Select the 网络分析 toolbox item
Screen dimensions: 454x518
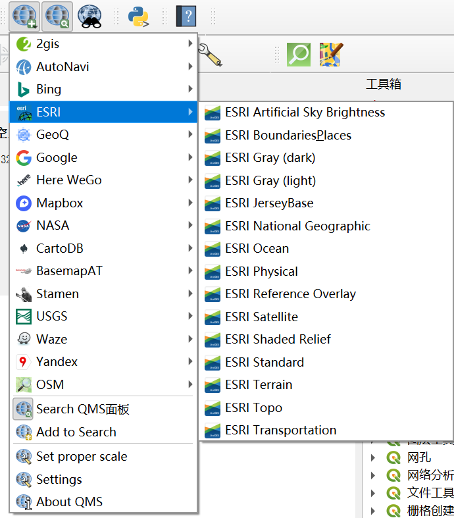(430, 475)
